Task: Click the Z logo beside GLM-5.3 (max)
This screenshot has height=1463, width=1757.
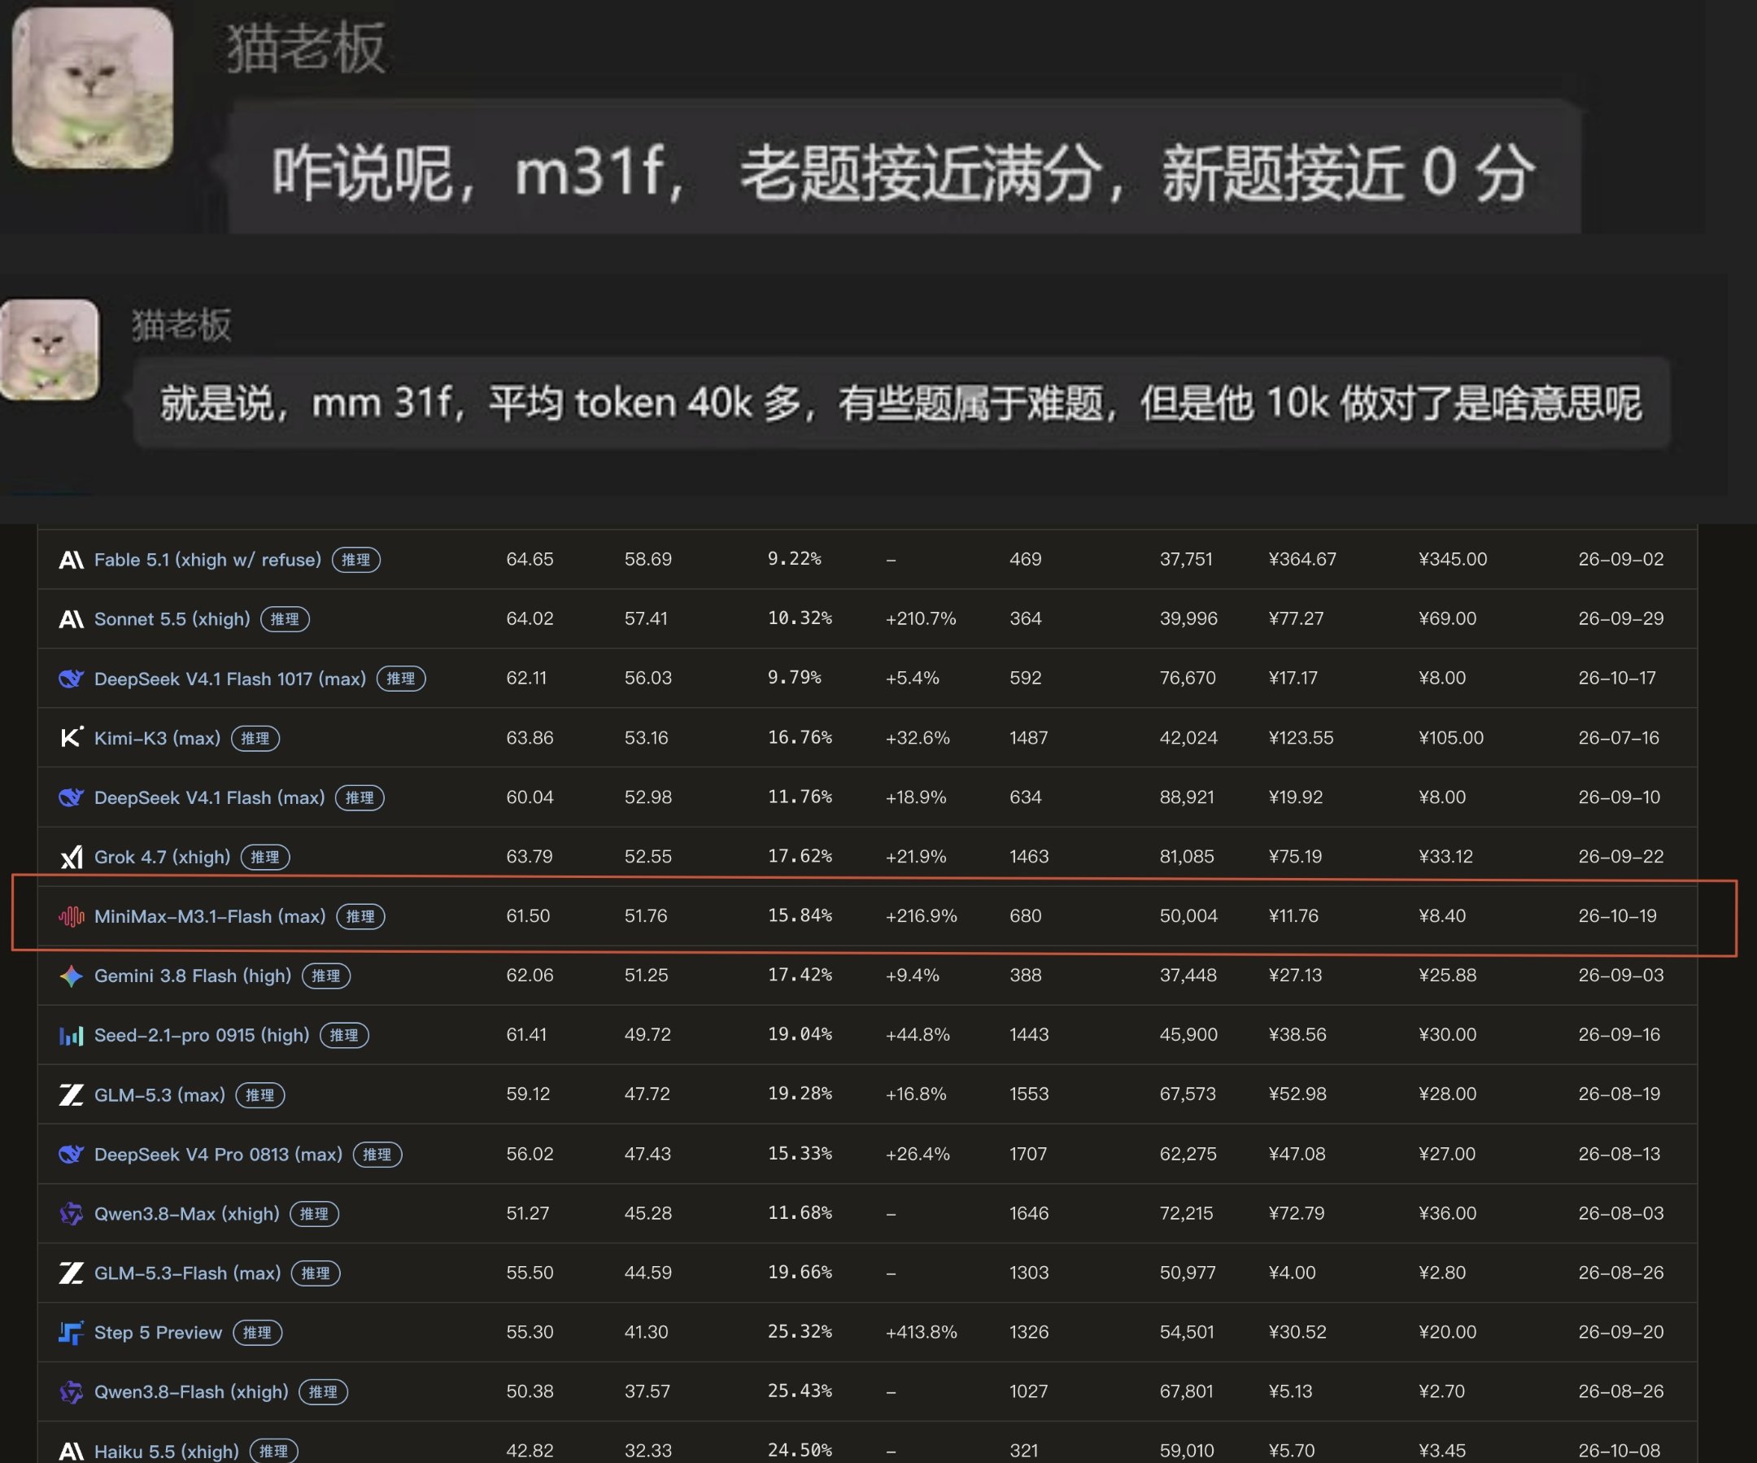Action: (71, 1094)
